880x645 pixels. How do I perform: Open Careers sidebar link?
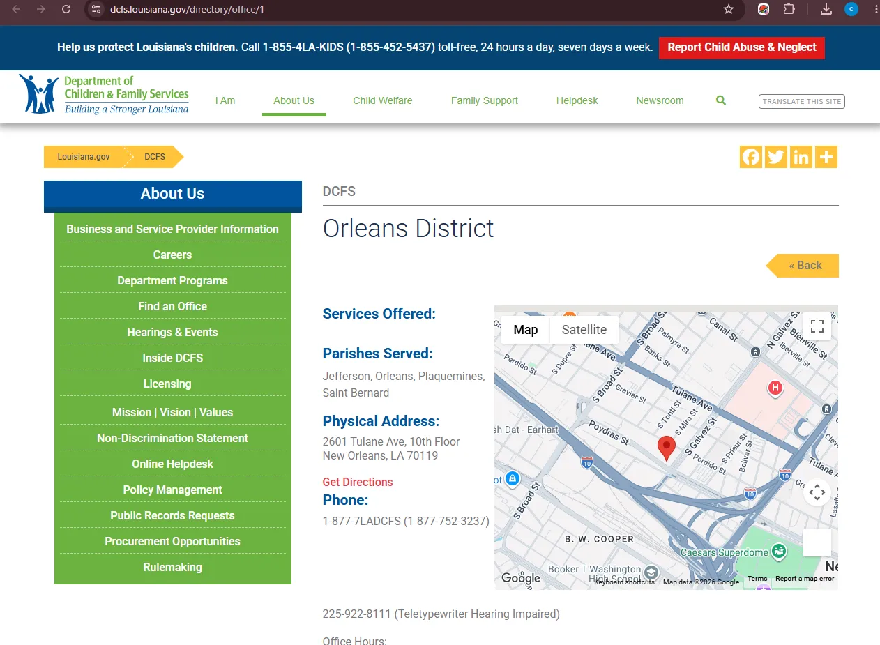[172, 255]
